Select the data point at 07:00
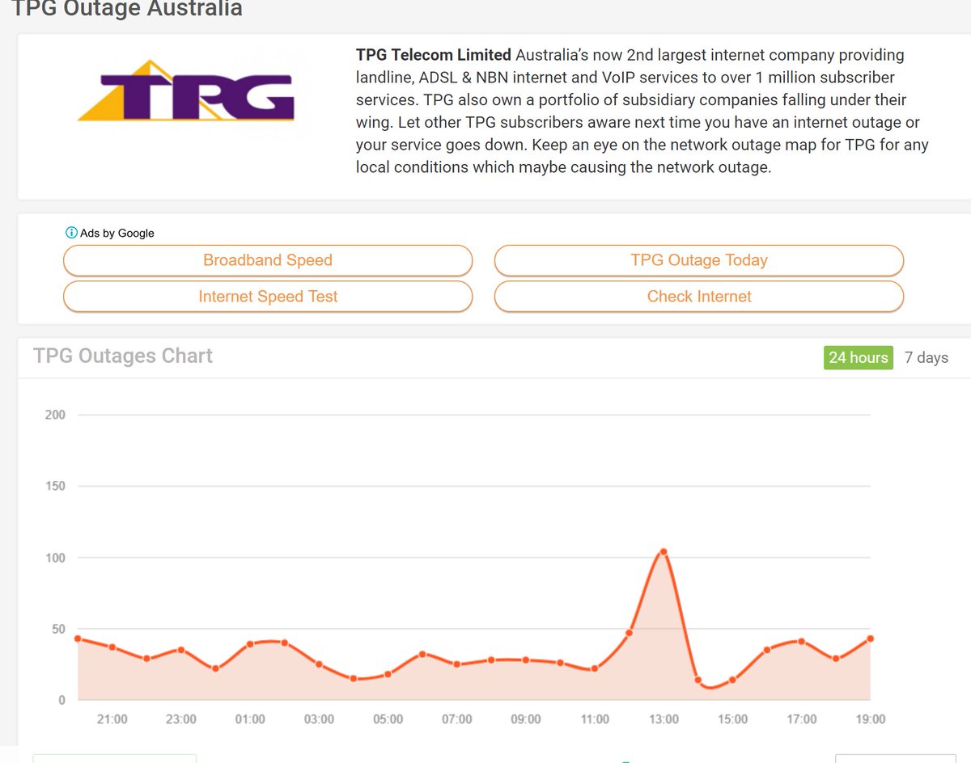This screenshot has width=971, height=763. click(456, 664)
